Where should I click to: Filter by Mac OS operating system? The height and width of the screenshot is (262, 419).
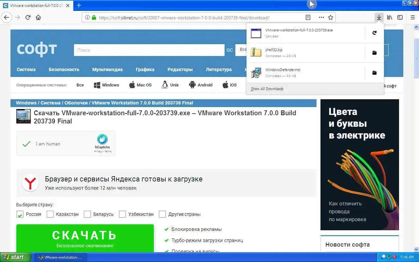[x=140, y=85]
